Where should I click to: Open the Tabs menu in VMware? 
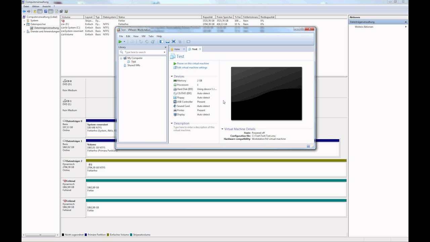point(151,36)
